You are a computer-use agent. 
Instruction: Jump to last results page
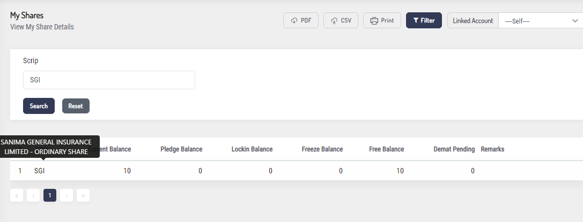pyautogui.click(x=83, y=196)
